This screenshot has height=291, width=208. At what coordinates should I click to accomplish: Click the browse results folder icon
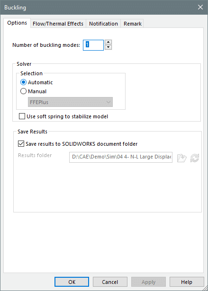[181, 158]
